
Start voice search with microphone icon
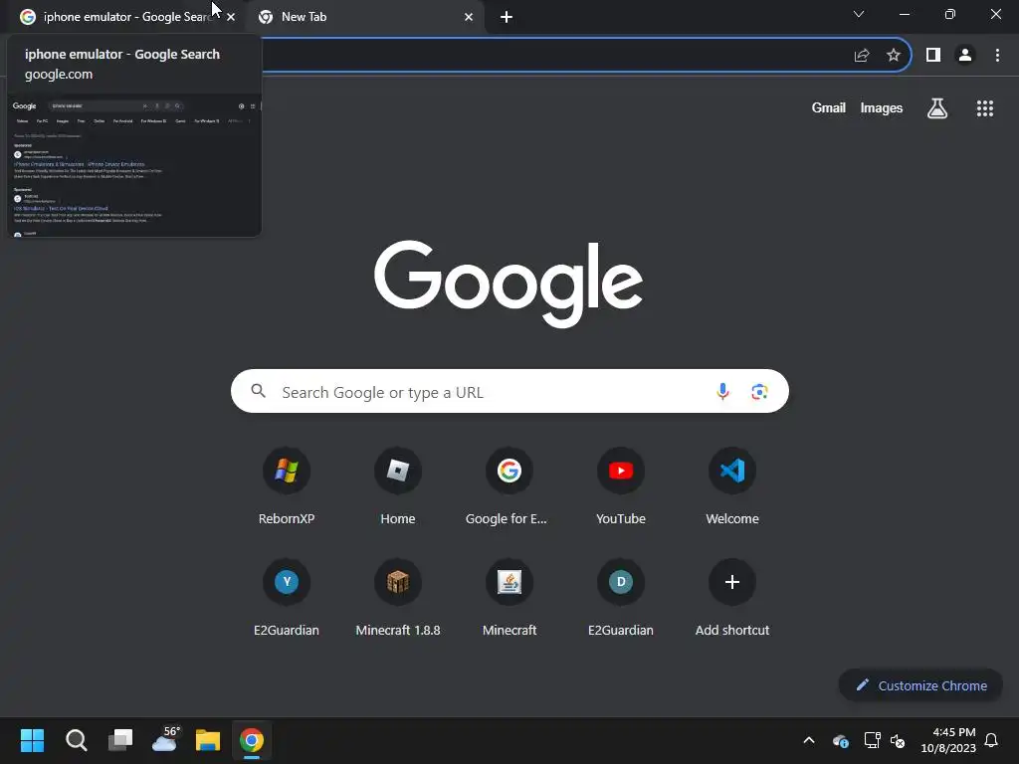click(722, 392)
